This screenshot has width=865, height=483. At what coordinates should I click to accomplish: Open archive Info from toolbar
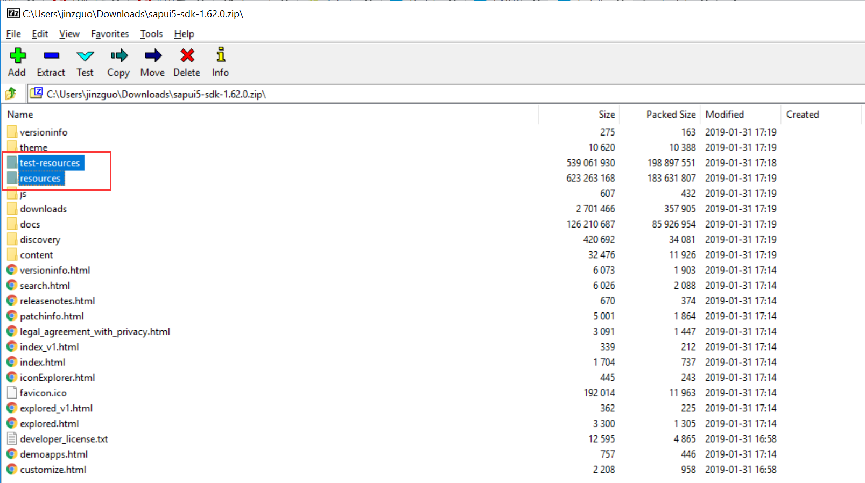coord(221,55)
